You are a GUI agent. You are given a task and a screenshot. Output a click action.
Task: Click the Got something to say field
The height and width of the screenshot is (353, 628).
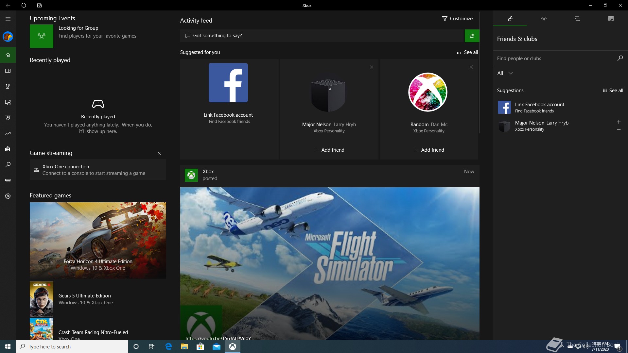pyautogui.click(x=322, y=36)
